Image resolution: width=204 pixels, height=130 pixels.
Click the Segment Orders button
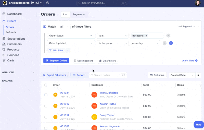[56, 61]
